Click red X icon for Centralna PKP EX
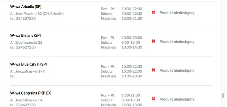The width and height of the screenshot is (227, 107). pyautogui.click(x=154, y=99)
